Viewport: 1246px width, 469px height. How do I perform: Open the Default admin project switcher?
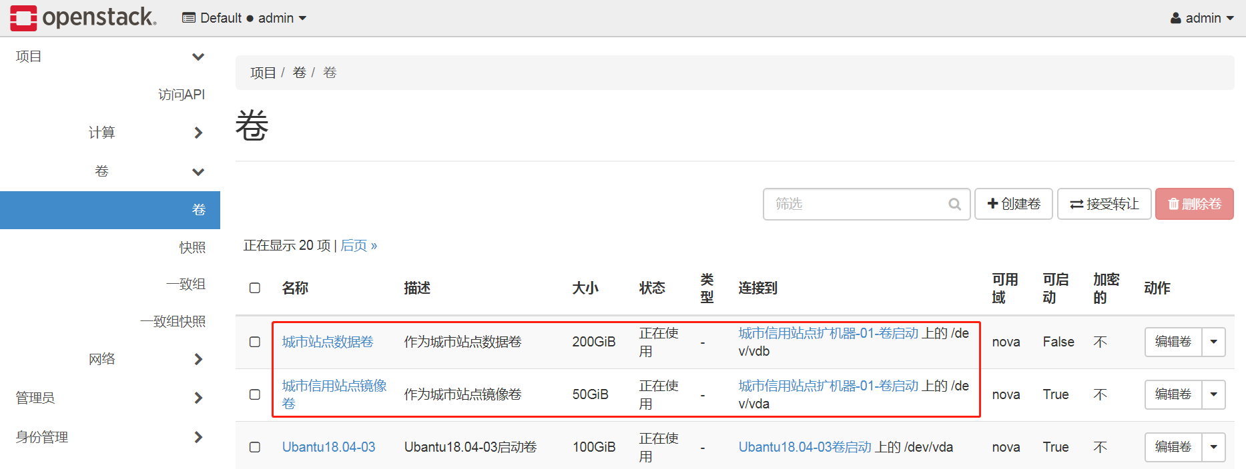point(244,18)
